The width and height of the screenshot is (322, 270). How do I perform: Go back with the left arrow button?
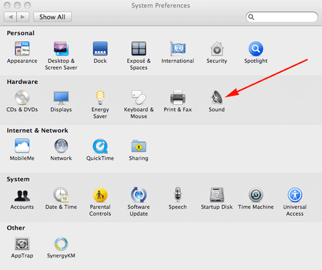coord(11,17)
